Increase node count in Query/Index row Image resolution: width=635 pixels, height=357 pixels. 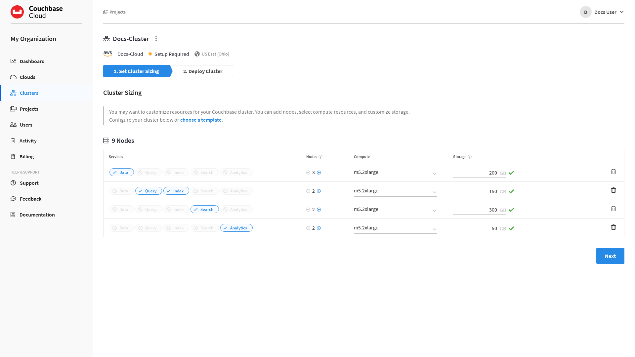click(319, 191)
